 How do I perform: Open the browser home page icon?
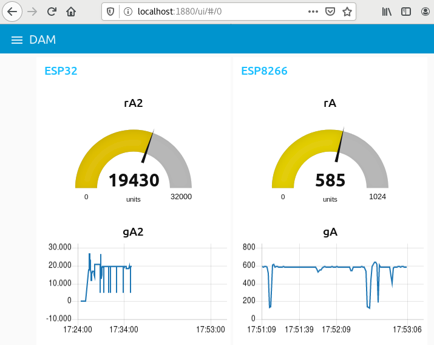coord(71,12)
